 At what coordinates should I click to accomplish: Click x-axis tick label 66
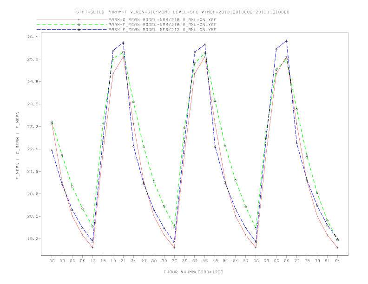(x=276, y=261)
